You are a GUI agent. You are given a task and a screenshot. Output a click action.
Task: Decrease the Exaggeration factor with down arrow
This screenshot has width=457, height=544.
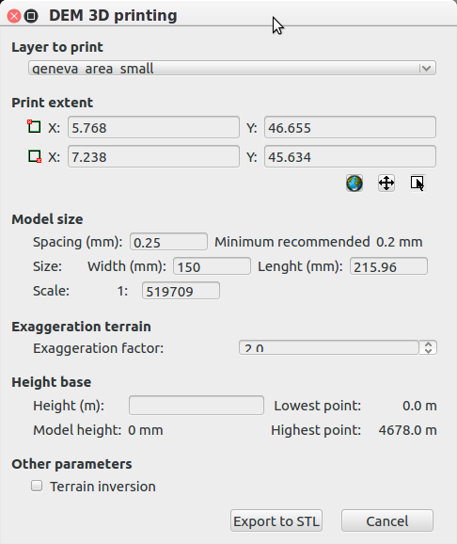click(428, 351)
